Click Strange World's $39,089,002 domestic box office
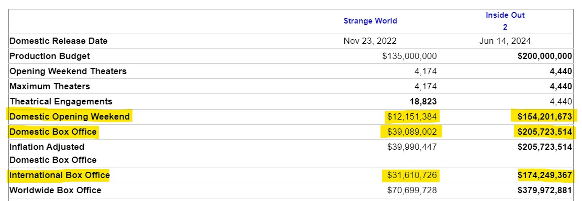This screenshot has height=201, width=582. pyautogui.click(x=412, y=132)
